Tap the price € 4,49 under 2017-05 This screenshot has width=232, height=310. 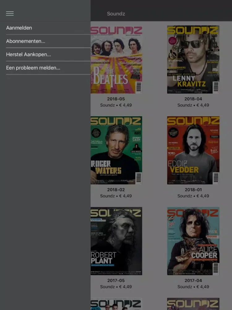point(126,287)
